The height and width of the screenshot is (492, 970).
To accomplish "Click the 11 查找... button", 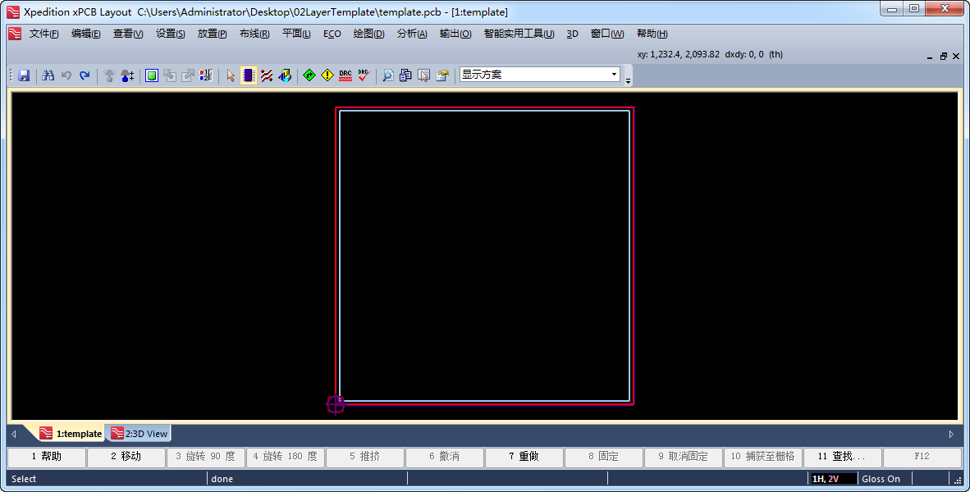I will 842,457.
